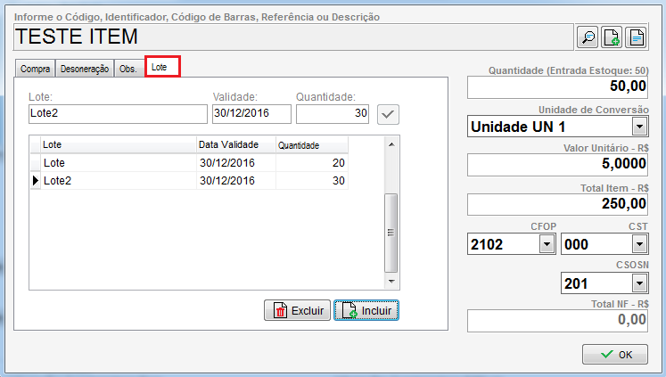This screenshot has height=377, width=666.
Task: Click the Validade date field
Action: point(251,113)
